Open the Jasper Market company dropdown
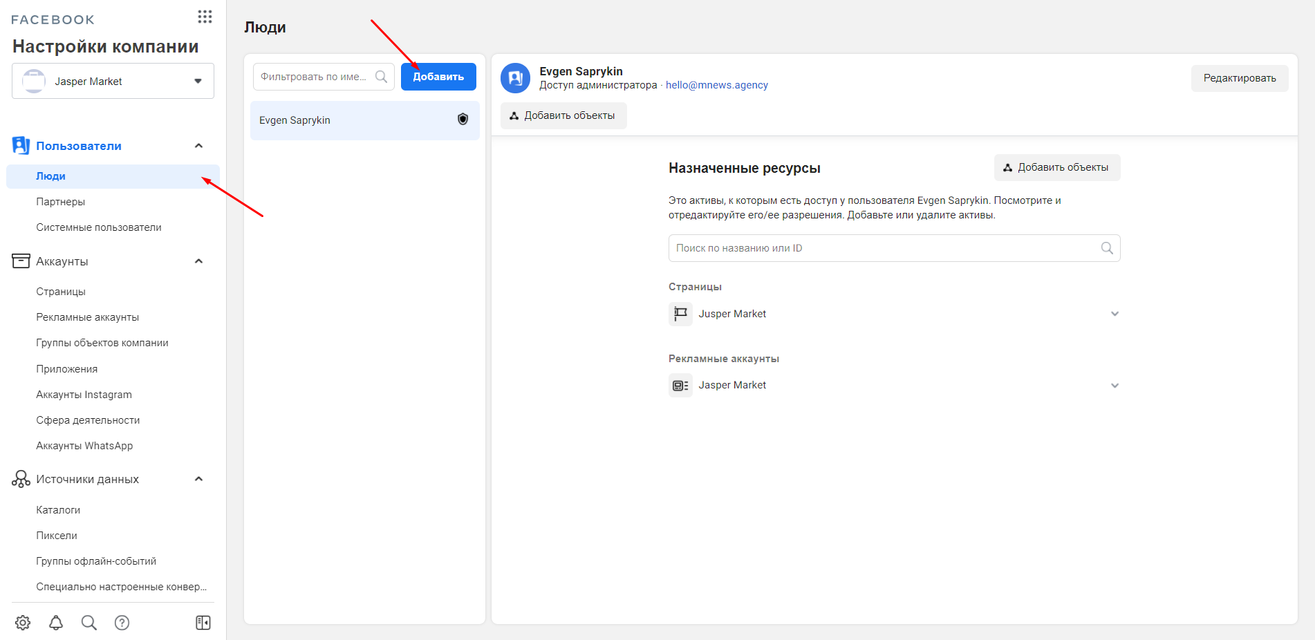 tap(113, 81)
